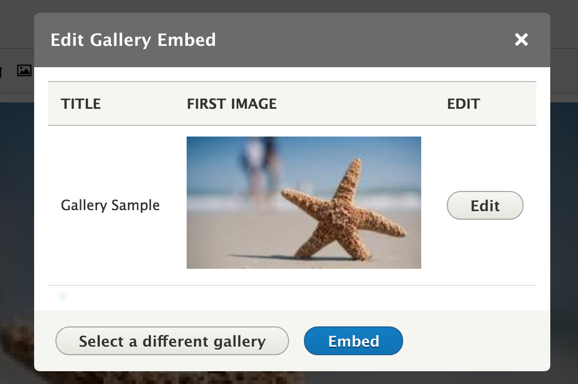Confirm with the blue Embed button
Image resolution: width=578 pixels, height=384 pixels.
click(x=353, y=341)
